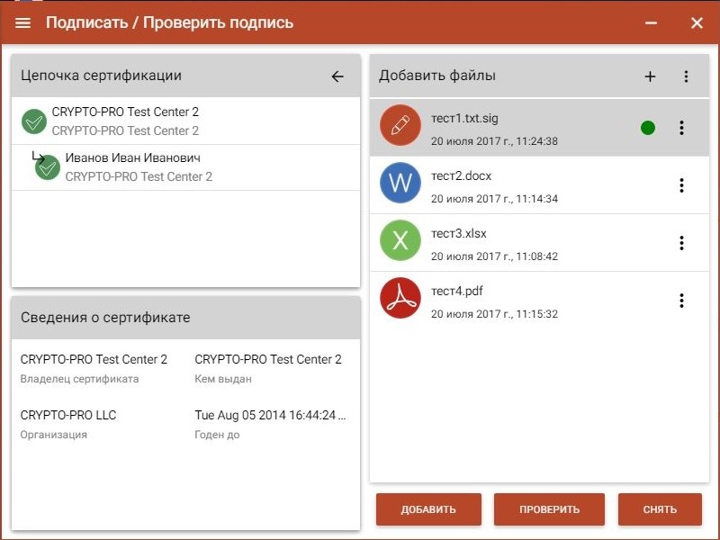
Task: Click the green checkmark of Иванов Иван Иванович certificate
Action: pos(48,167)
